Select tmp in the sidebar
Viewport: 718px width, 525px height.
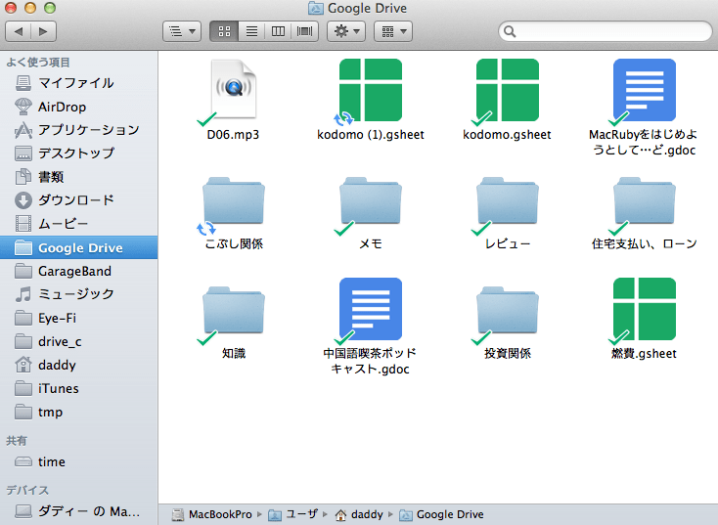pyautogui.click(x=79, y=412)
